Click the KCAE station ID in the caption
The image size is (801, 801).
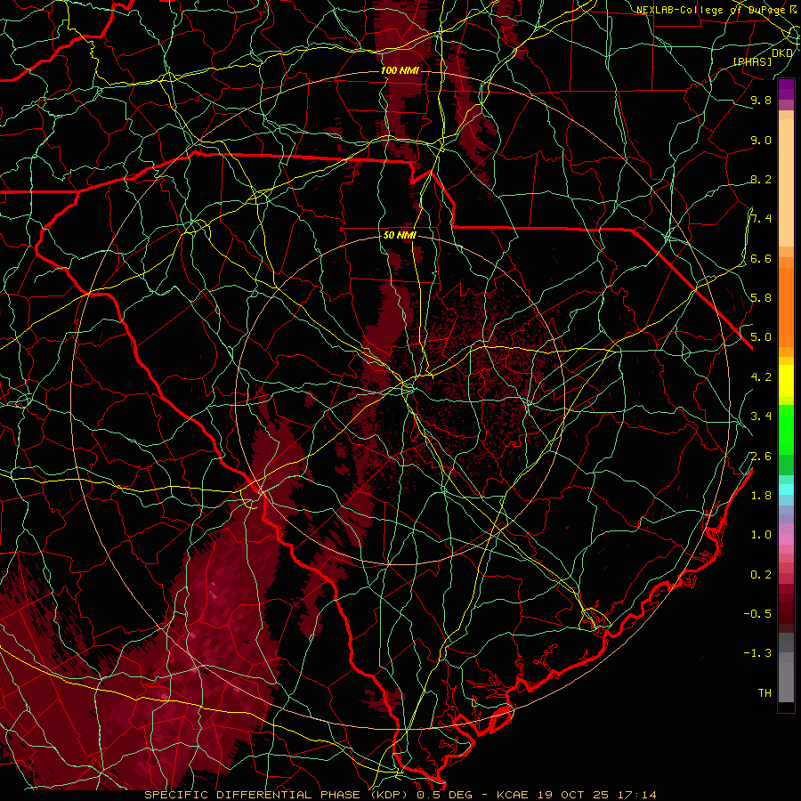click(513, 795)
